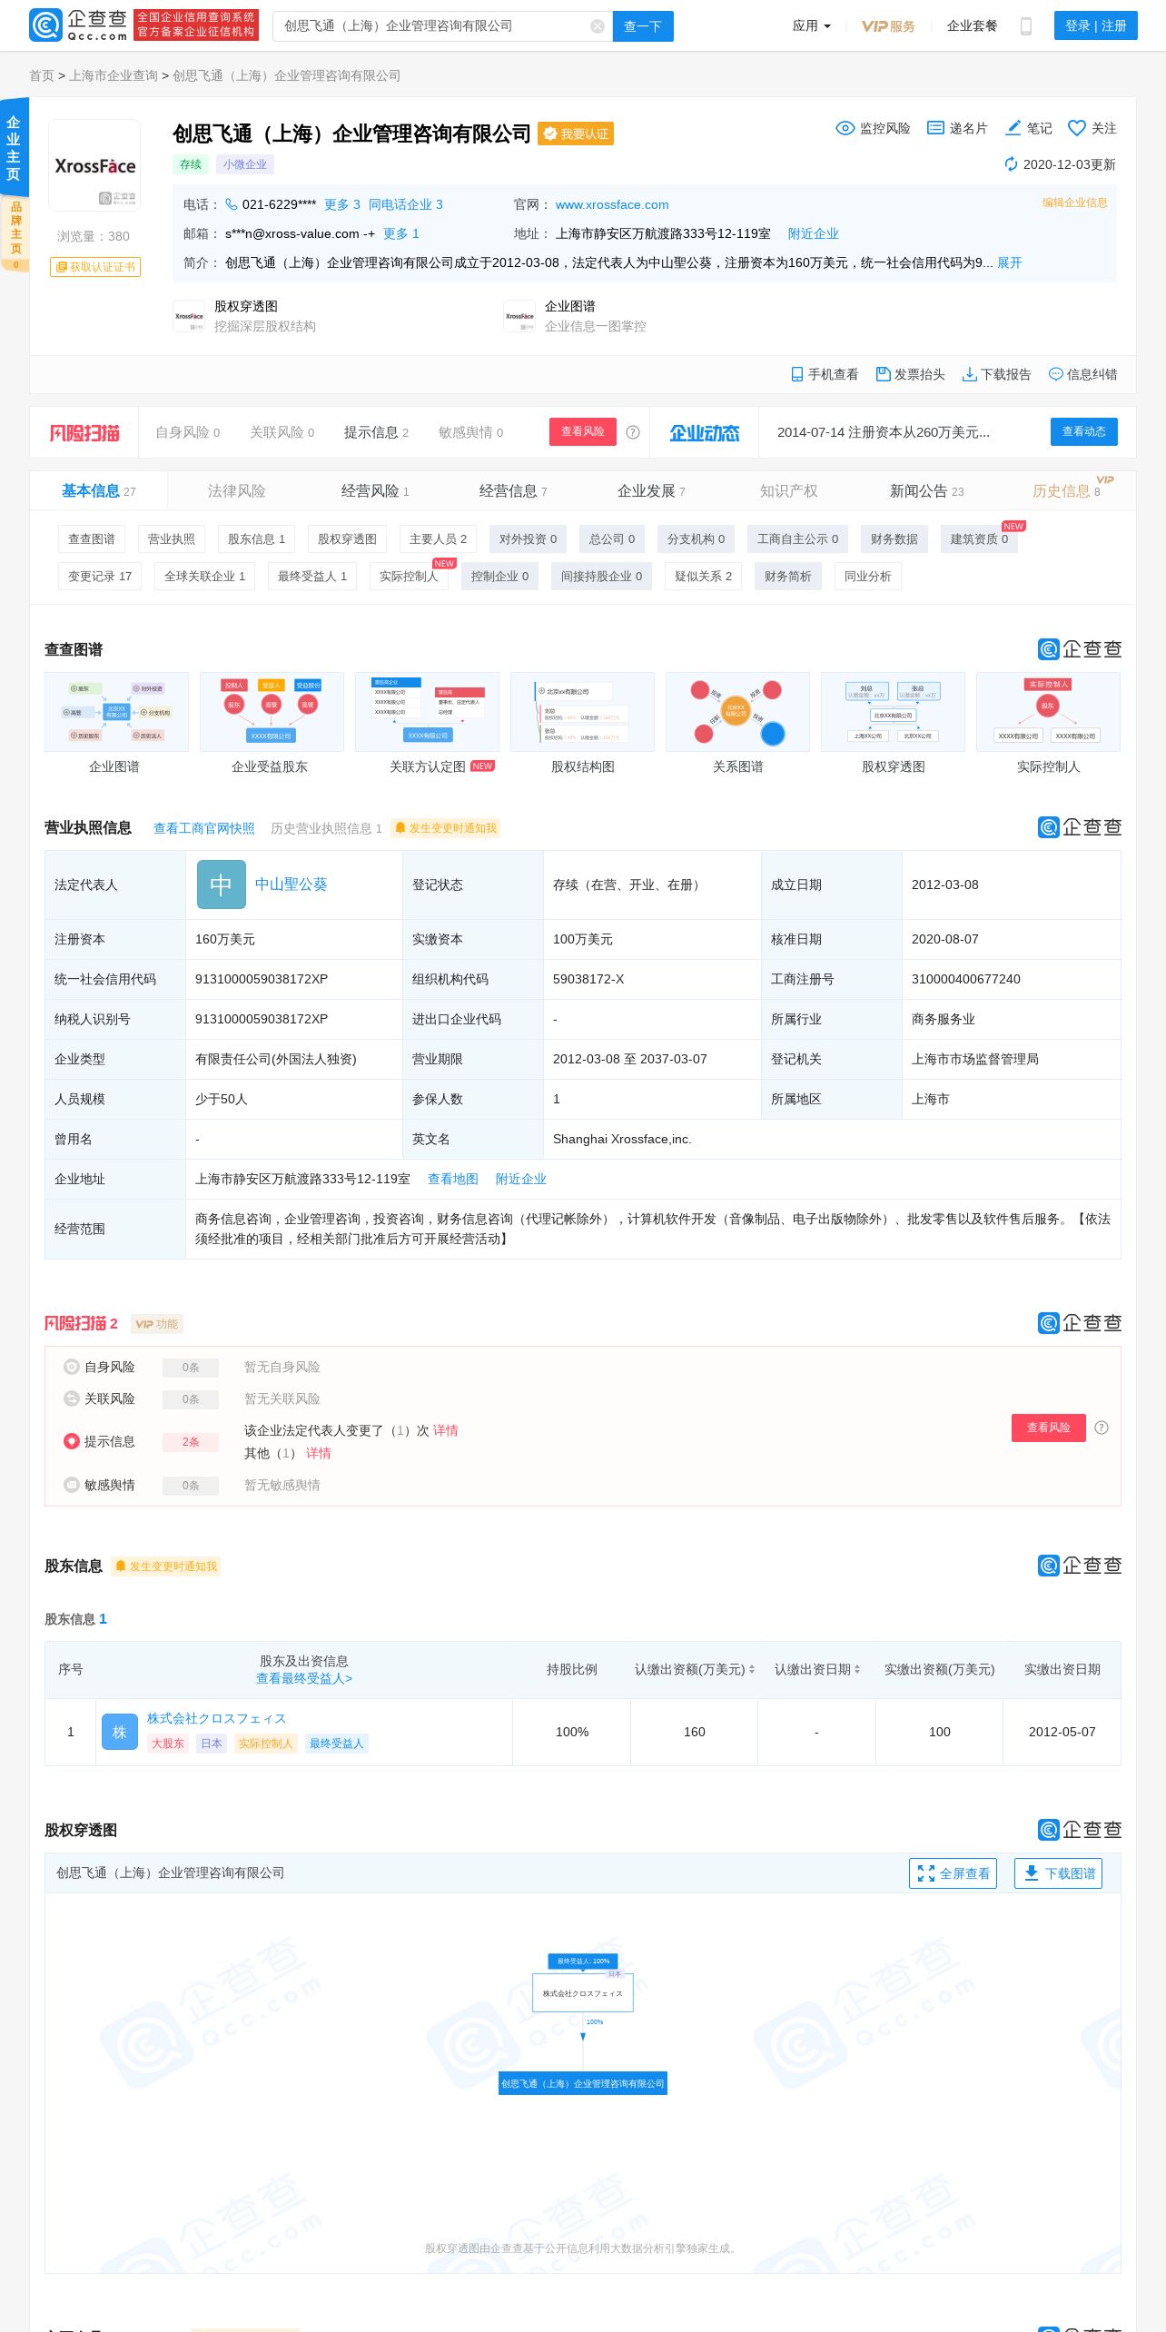The height and width of the screenshot is (2332, 1166).
Task: Open 关系图谱 chart thumbnail
Action: point(737,712)
